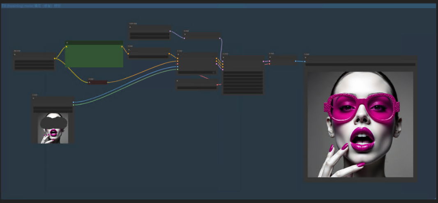Click the generated image with pink glasses

(360, 124)
